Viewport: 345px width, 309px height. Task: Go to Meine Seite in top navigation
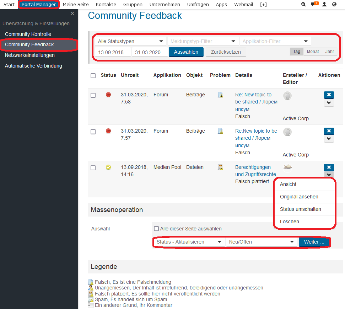coord(76,4)
